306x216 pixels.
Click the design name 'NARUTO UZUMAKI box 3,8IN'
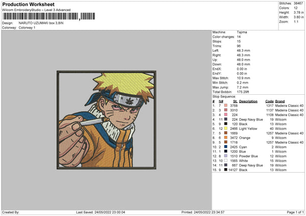[41, 23]
